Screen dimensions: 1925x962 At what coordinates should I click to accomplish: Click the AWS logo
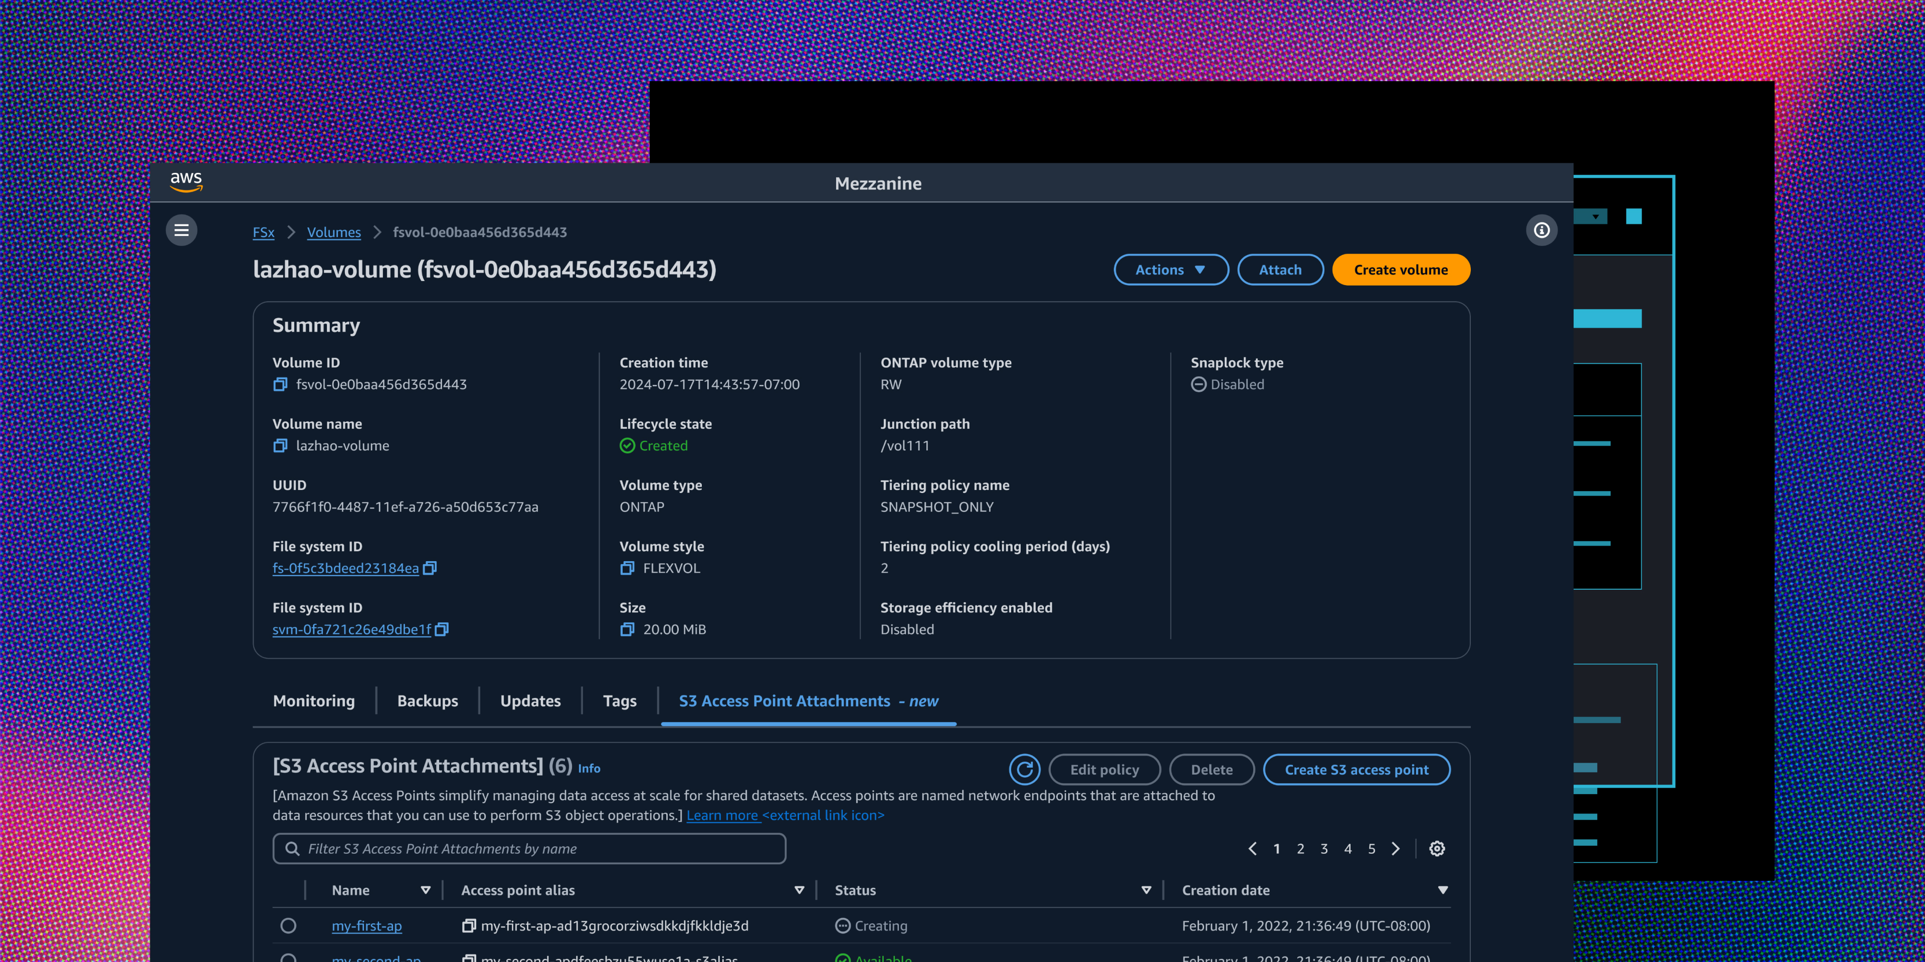pos(186,182)
